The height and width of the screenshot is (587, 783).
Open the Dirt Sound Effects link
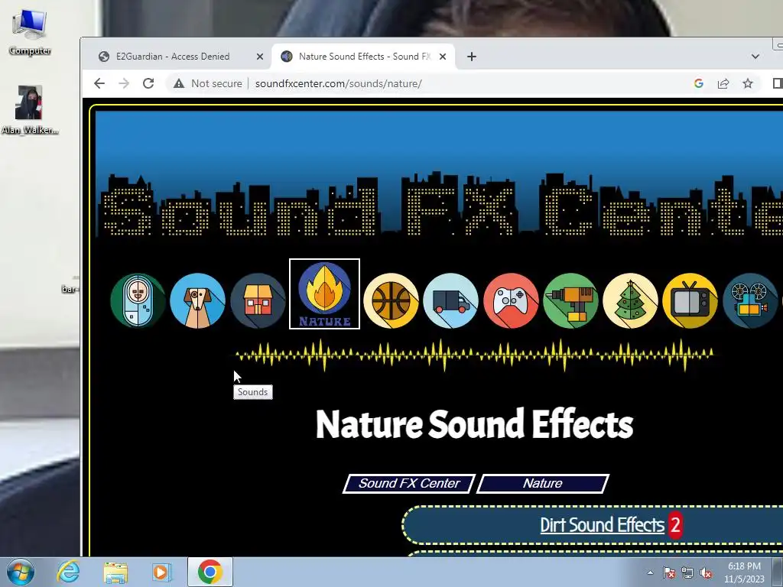pos(603,525)
